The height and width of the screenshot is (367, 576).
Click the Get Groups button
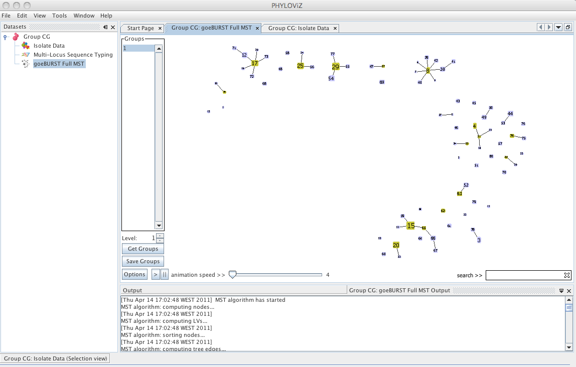pos(143,249)
